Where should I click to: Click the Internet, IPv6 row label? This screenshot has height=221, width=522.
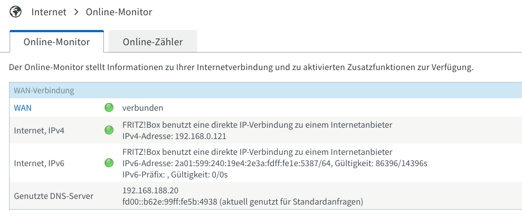coord(39,163)
